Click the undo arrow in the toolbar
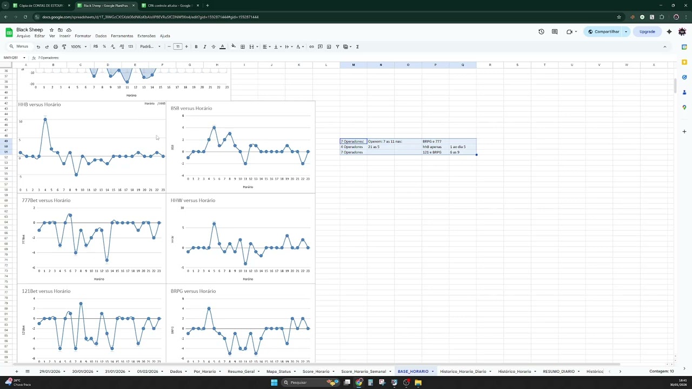Screen dimensions: 692x389 coord(38,46)
